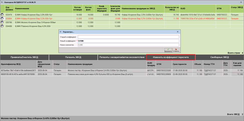Close the Параметры dialog with X
The height and width of the screenshot is (121, 244).
tap(178, 32)
